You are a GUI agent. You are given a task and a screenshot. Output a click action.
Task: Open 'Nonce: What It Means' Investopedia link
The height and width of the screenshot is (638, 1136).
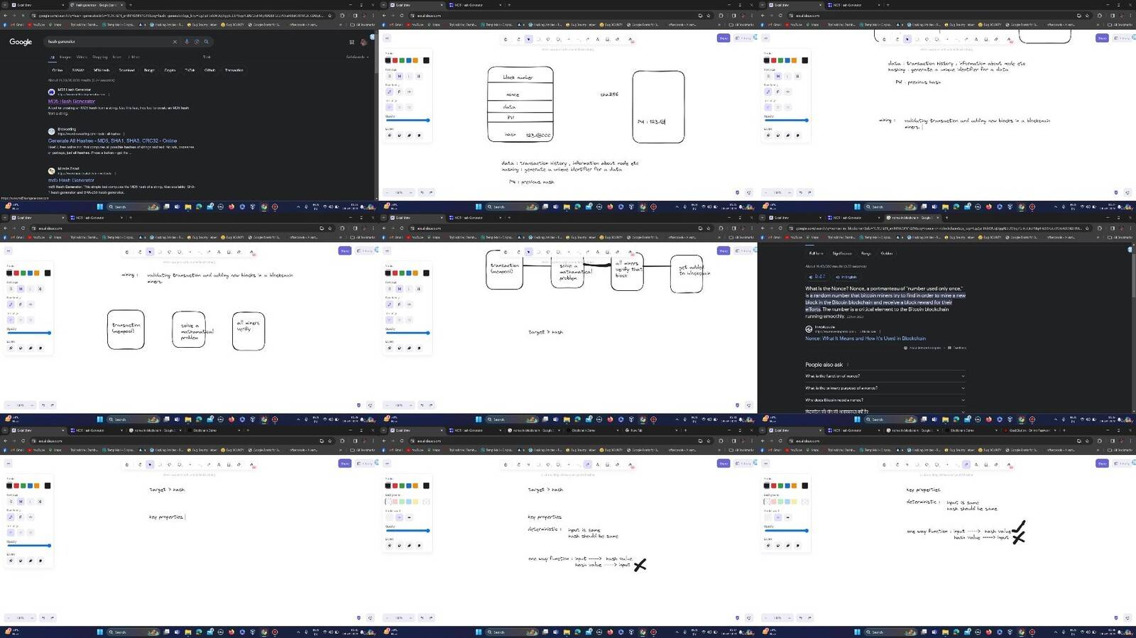[865, 339]
